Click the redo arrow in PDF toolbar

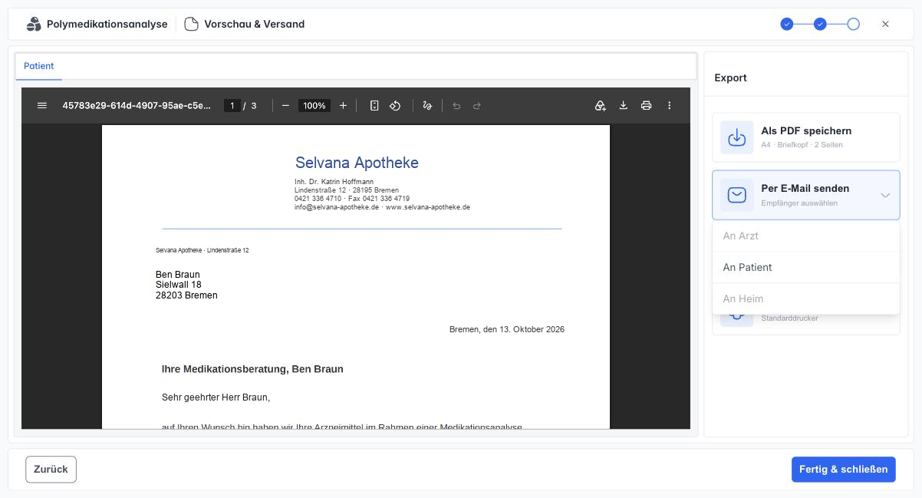click(476, 106)
